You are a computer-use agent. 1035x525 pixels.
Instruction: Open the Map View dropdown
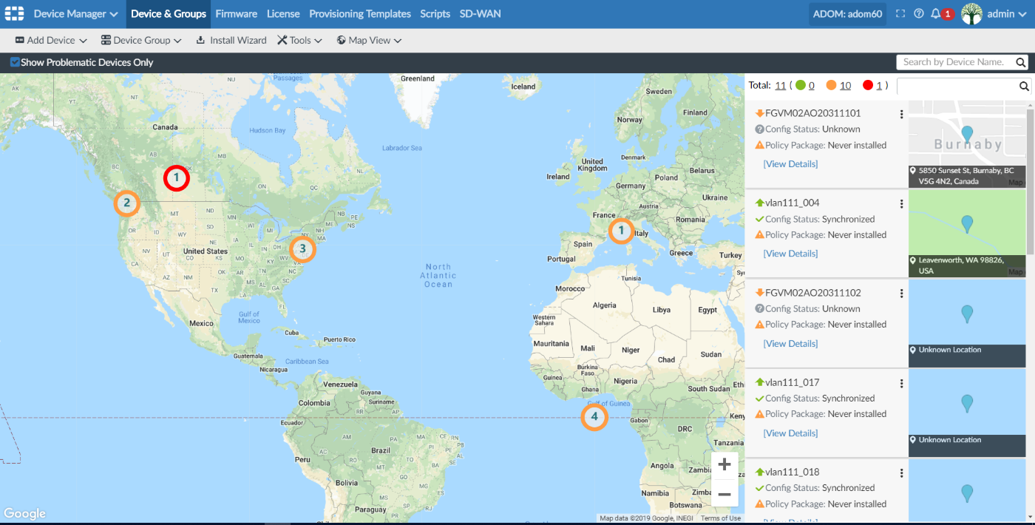368,40
